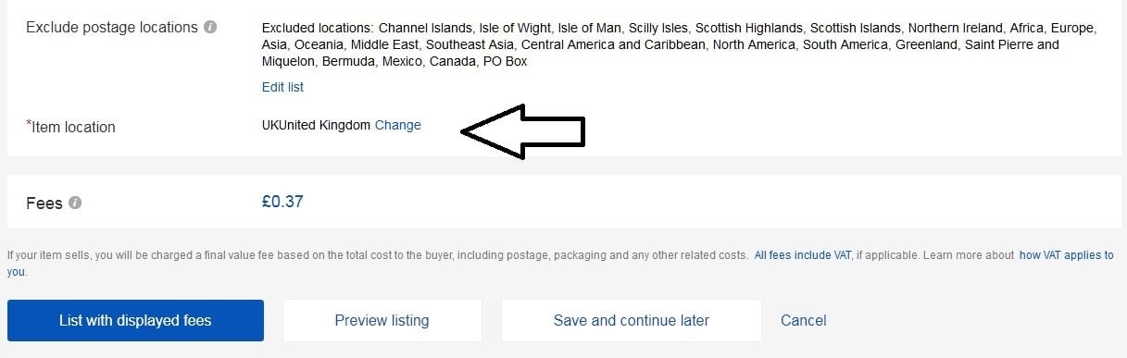1127x358 pixels.
Task: Click the red asterisk before Item location
Action: [x=29, y=124]
